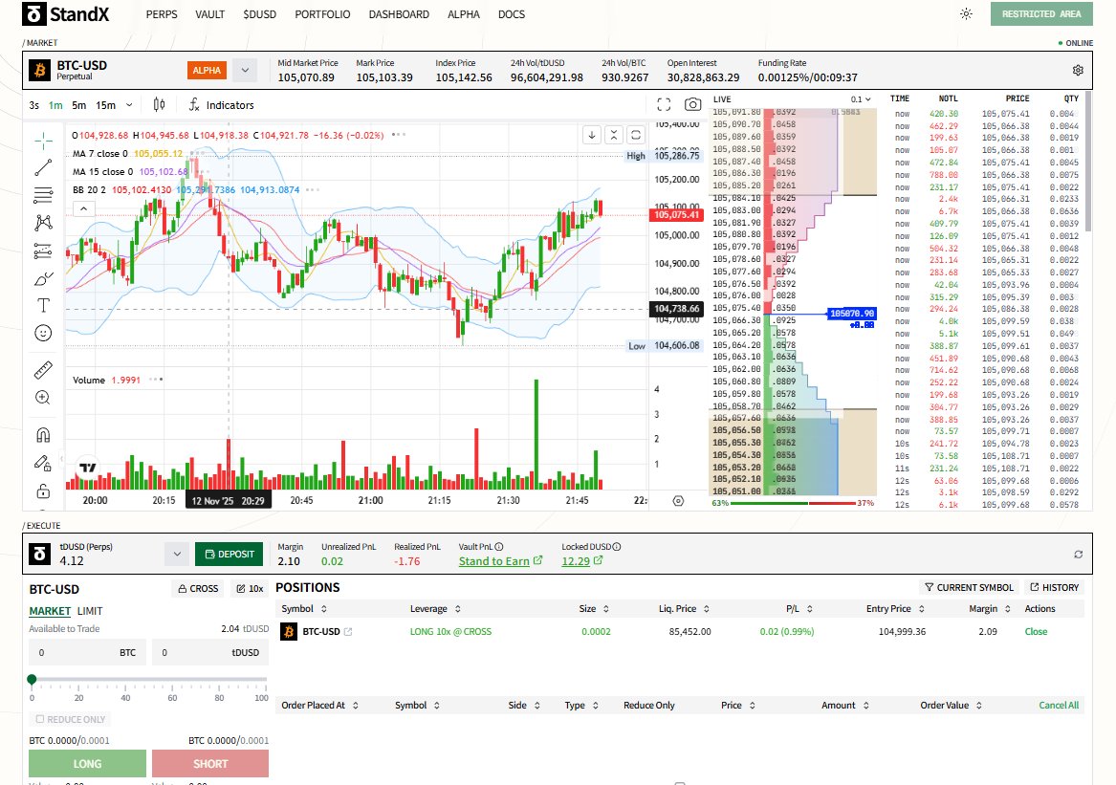Click the BTC amount input field

click(x=88, y=652)
